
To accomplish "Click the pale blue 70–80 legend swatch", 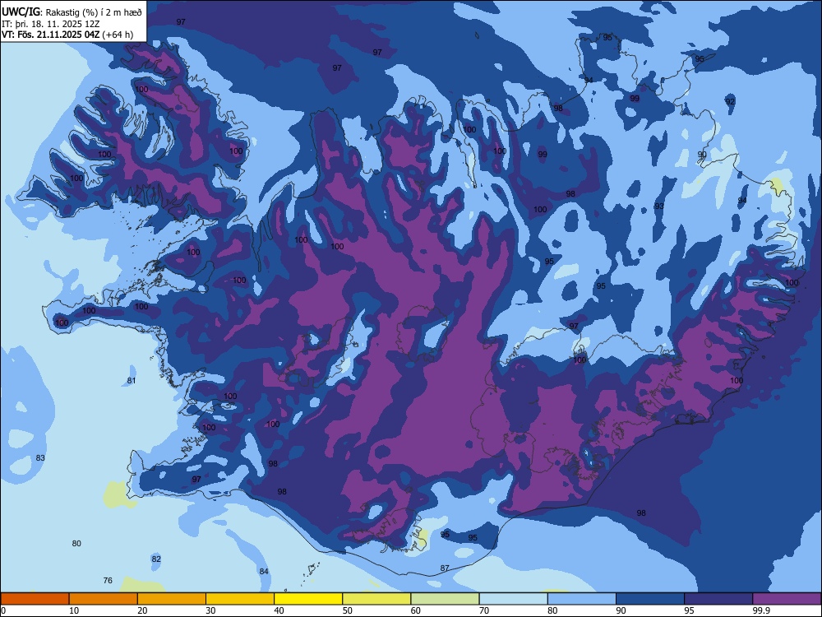I will (513, 599).
